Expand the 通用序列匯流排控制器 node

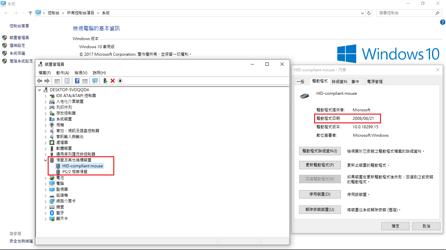click(46, 154)
